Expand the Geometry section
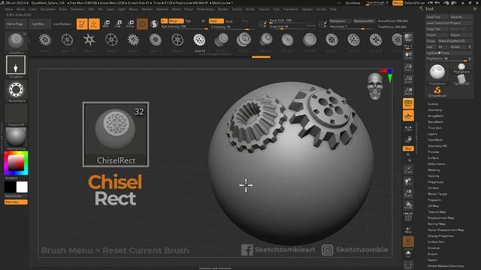Image resolution: width=481 pixels, height=270 pixels. click(x=434, y=110)
